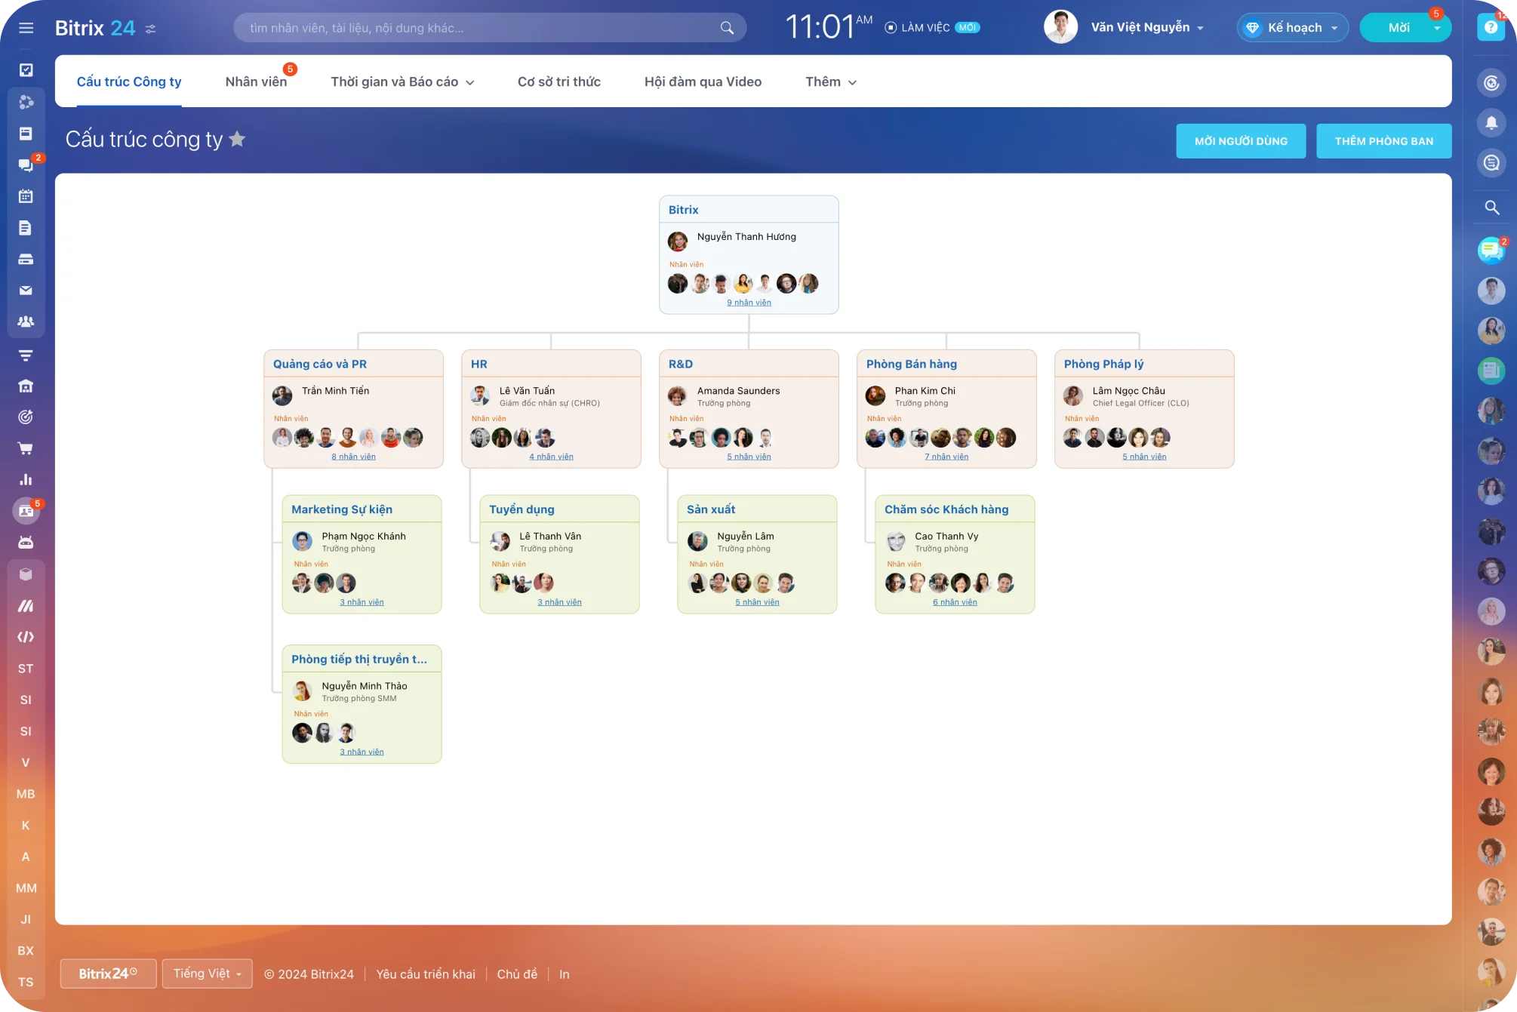Viewport: 1517px width, 1012px height.
Task: Click the help question mark icon
Action: coord(1491,27)
